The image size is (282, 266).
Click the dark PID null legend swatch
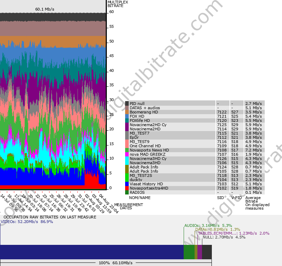tap(127, 104)
